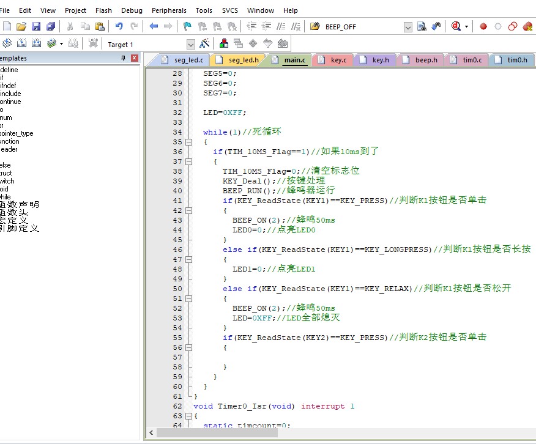Select the 'include' template

[x=10, y=94]
